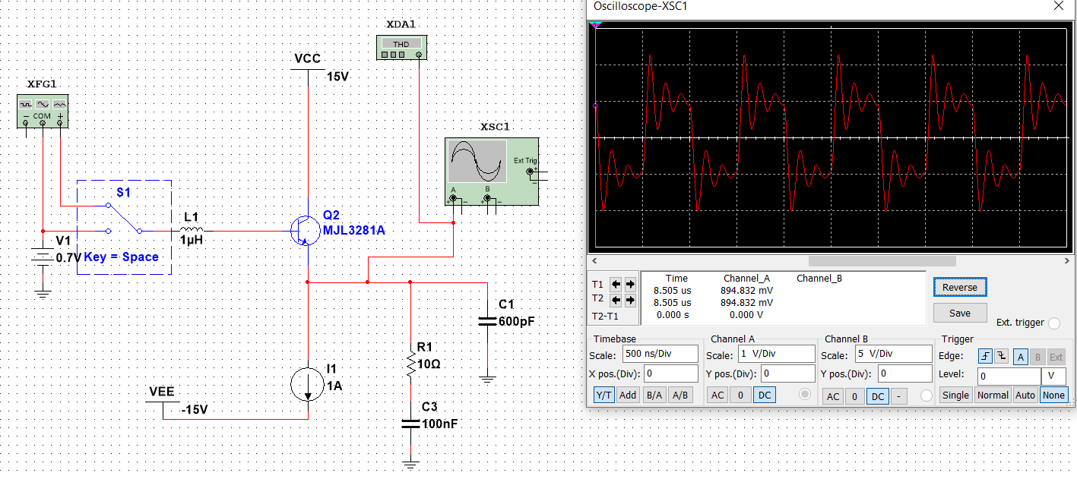Screen dimensions: 1077x479
Task: Open the XDA1 distortion analyzer instrument
Action: pyautogui.click(x=401, y=48)
